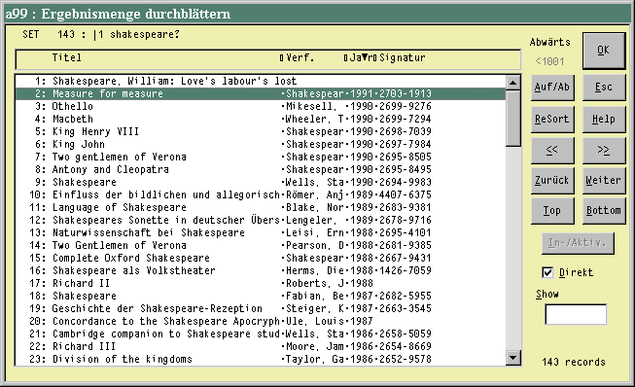Select row 11 Language of Shakespeare

(x=261, y=207)
